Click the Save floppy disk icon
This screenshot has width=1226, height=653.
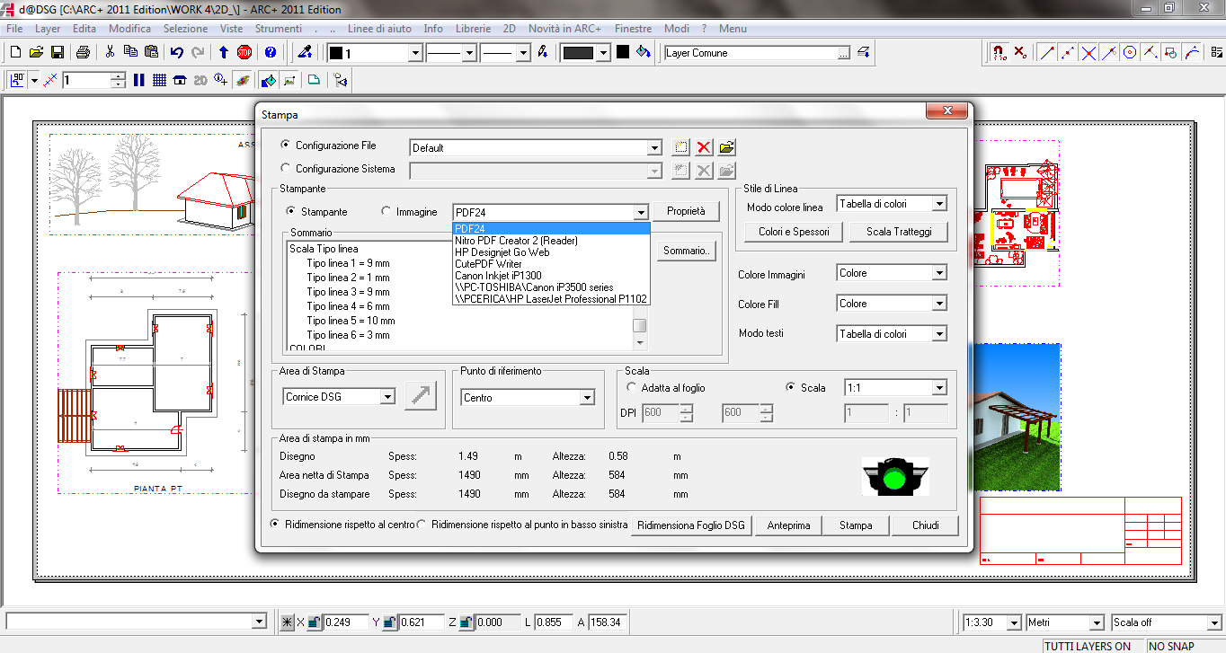coord(57,53)
